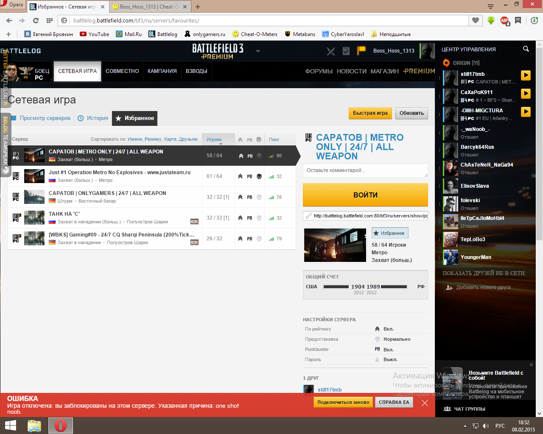Close the red error banner
543x434 pixels.
pyautogui.click(x=425, y=403)
